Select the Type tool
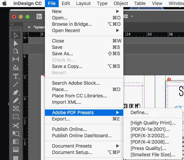The width and height of the screenshot is (184, 160). coord(16,76)
